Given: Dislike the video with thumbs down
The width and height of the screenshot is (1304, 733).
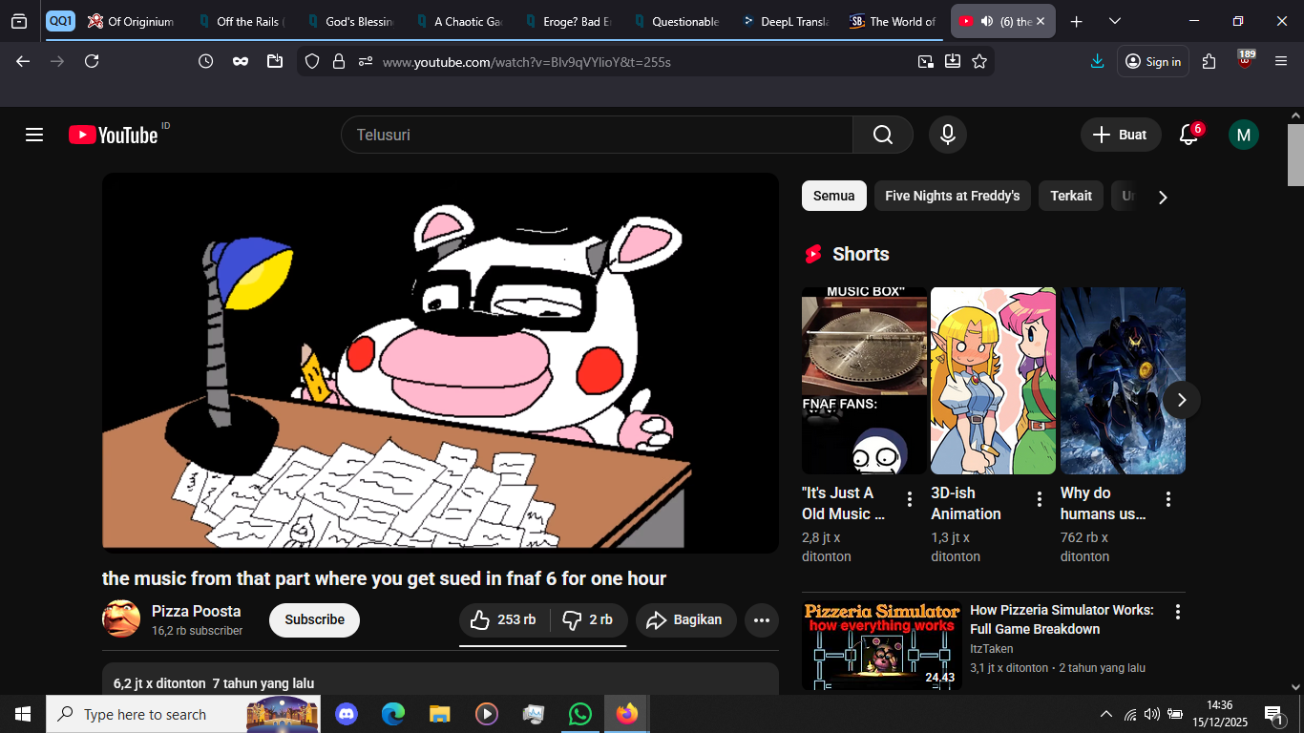Looking at the screenshot, I should pos(589,620).
